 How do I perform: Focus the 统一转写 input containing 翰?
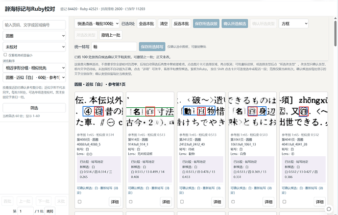coord(114,47)
